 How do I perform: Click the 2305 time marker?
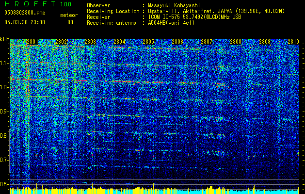coord(148,42)
